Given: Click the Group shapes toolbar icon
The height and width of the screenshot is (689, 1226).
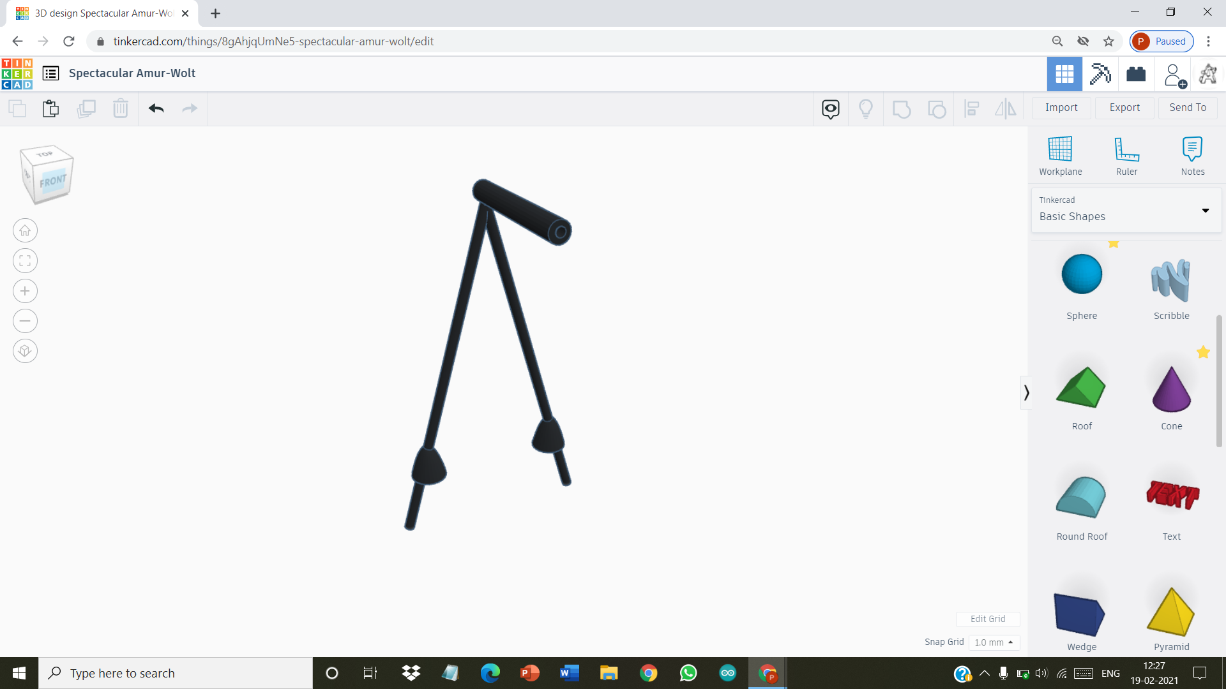Looking at the screenshot, I should point(901,108).
